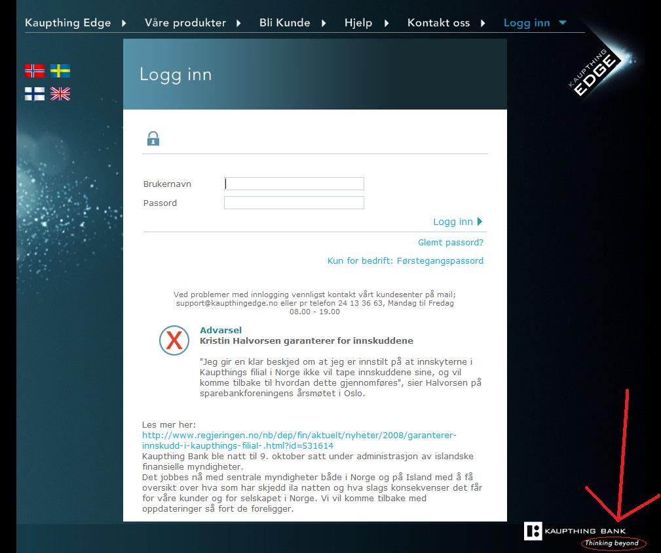Open the Våre produkter menu
This screenshot has height=553, width=661.
pos(185,23)
